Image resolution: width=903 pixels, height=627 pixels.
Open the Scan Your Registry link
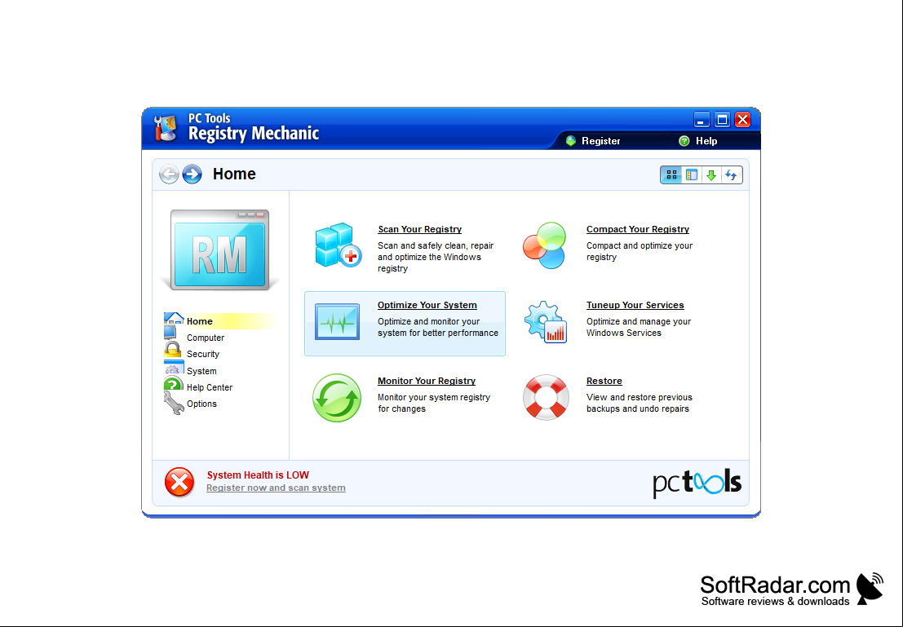point(420,229)
